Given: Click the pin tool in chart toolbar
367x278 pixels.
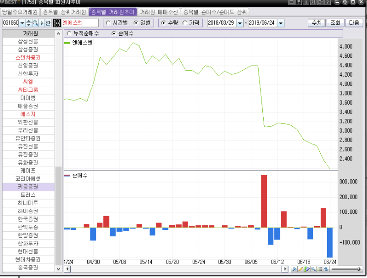Looking at the screenshot, I should point(295,269).
